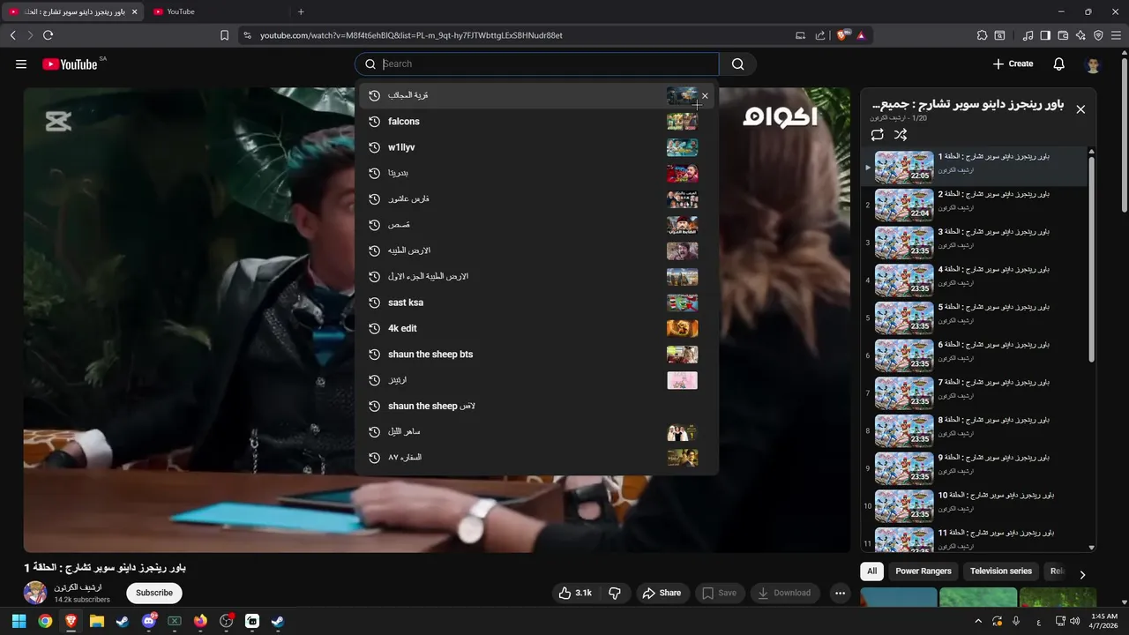
Task: Open Brave Leo AI sparkle icon
Action: click(1080, 35)
